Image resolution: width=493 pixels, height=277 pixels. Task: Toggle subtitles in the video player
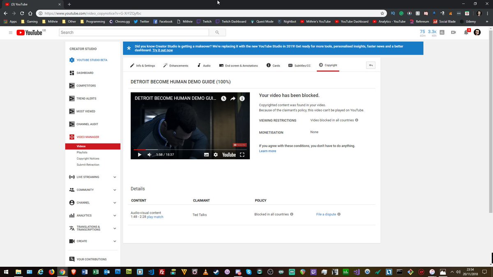(x=206, y=155)
